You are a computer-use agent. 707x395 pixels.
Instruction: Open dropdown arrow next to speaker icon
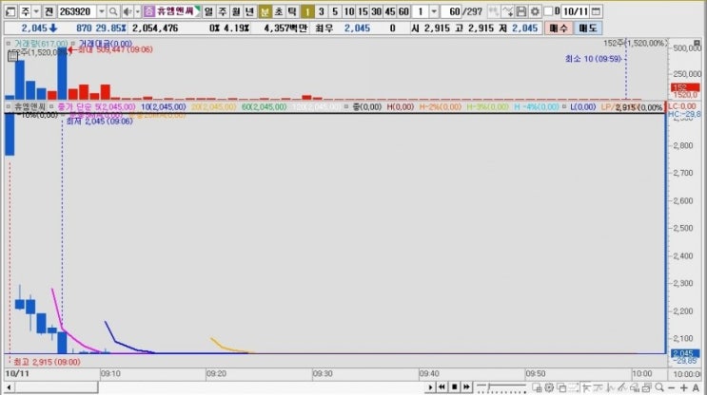(x=138, y=11)
